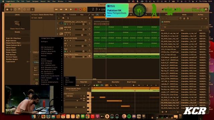Switch to the Piano Roll tab
Screen dimensions: 214x120
point(84,82)
